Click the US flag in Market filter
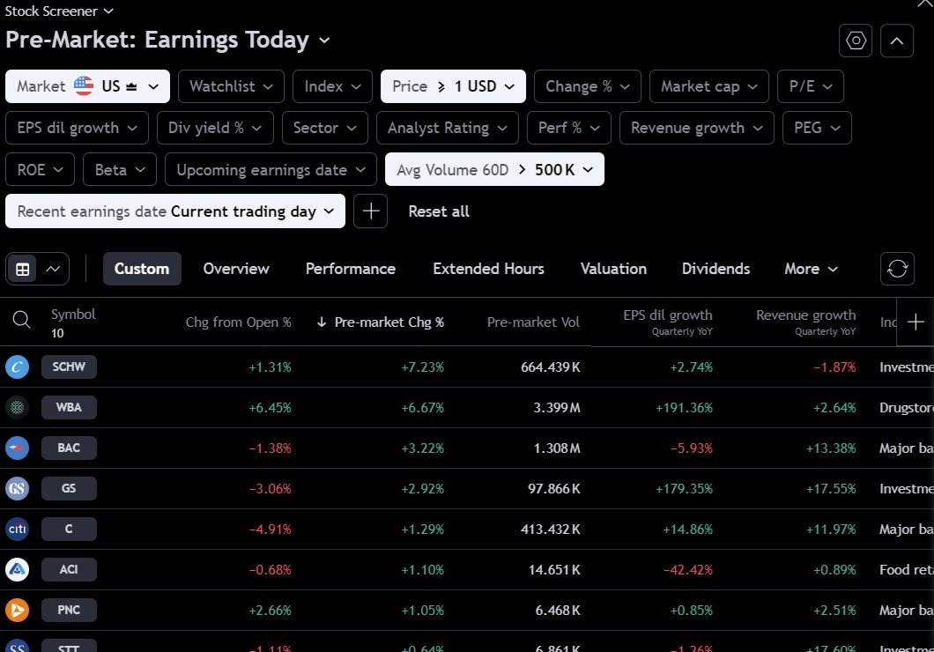Screen dimensions: 934x652 (x=84, y=85)
